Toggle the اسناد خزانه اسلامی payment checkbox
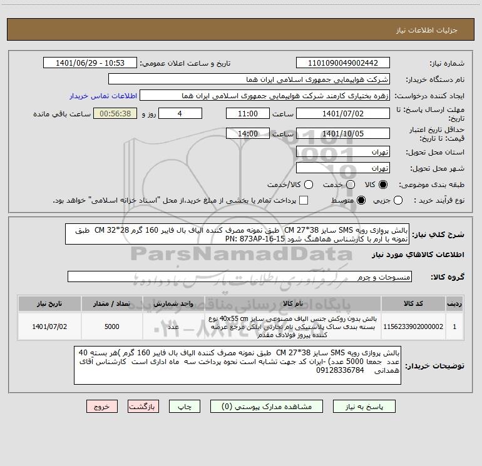This screenshot has width=482, height=466. (x=304, y=200)
